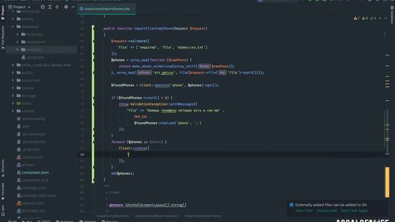Viewport: 395px width, 222px height.
Task: Collapse the database folder
Action: tap(12, 27)
